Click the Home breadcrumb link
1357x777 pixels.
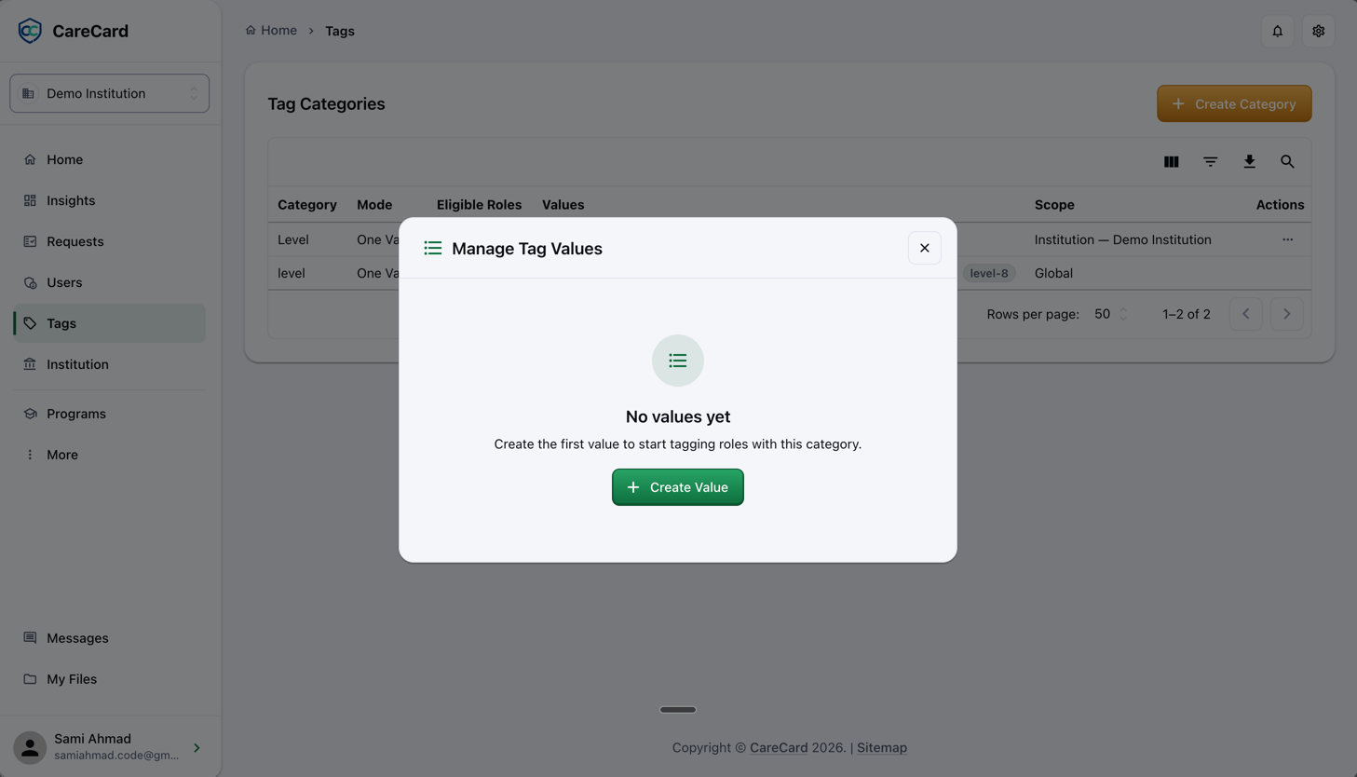(271, 31)
